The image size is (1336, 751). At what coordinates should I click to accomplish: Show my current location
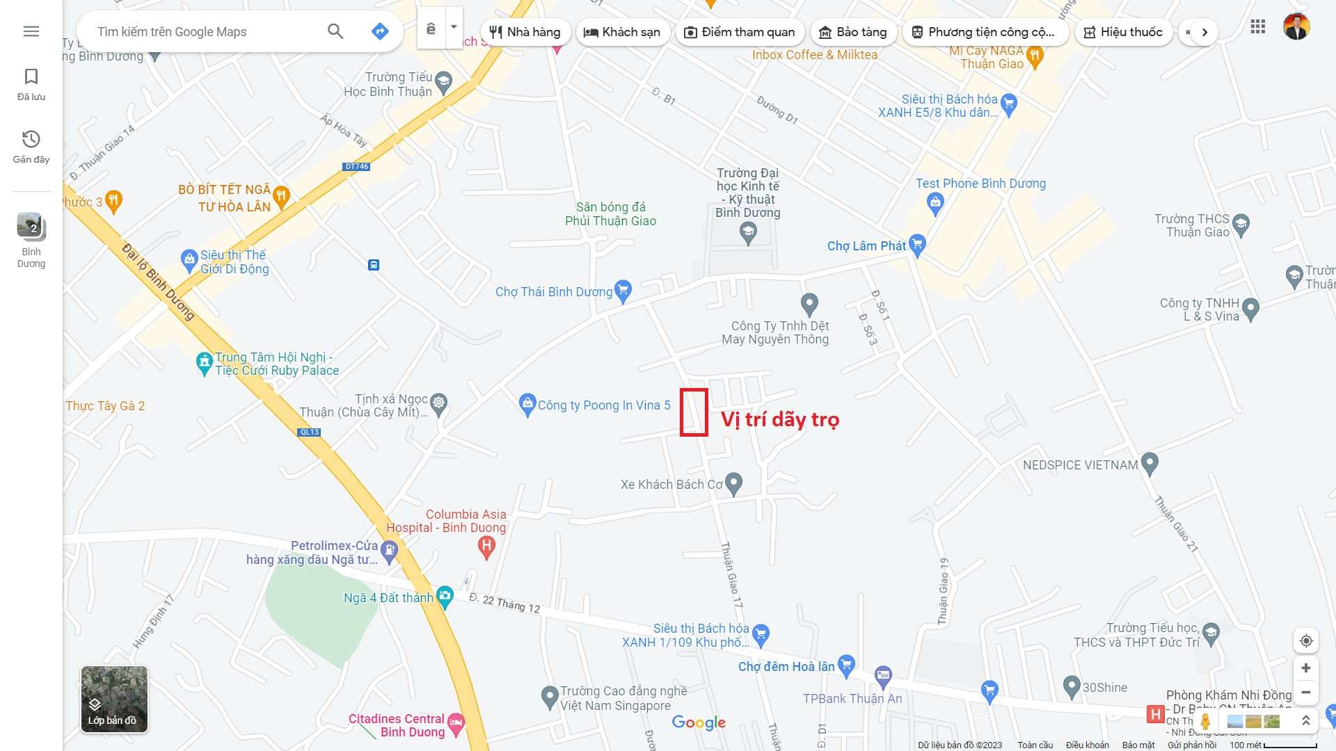[1306, 640]
